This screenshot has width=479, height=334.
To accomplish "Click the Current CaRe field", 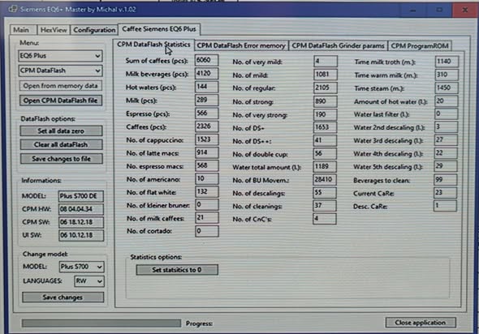I will [446, 193].
